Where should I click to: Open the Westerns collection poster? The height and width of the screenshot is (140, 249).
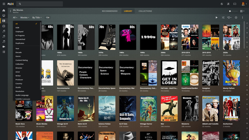coord(190,109)
